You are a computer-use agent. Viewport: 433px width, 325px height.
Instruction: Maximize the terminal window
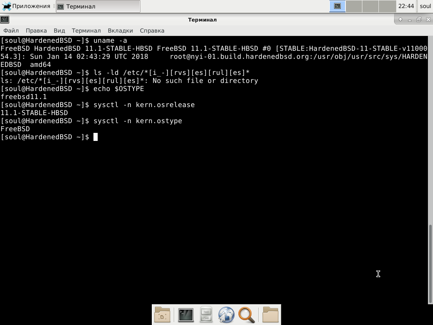tap(419, 19)
